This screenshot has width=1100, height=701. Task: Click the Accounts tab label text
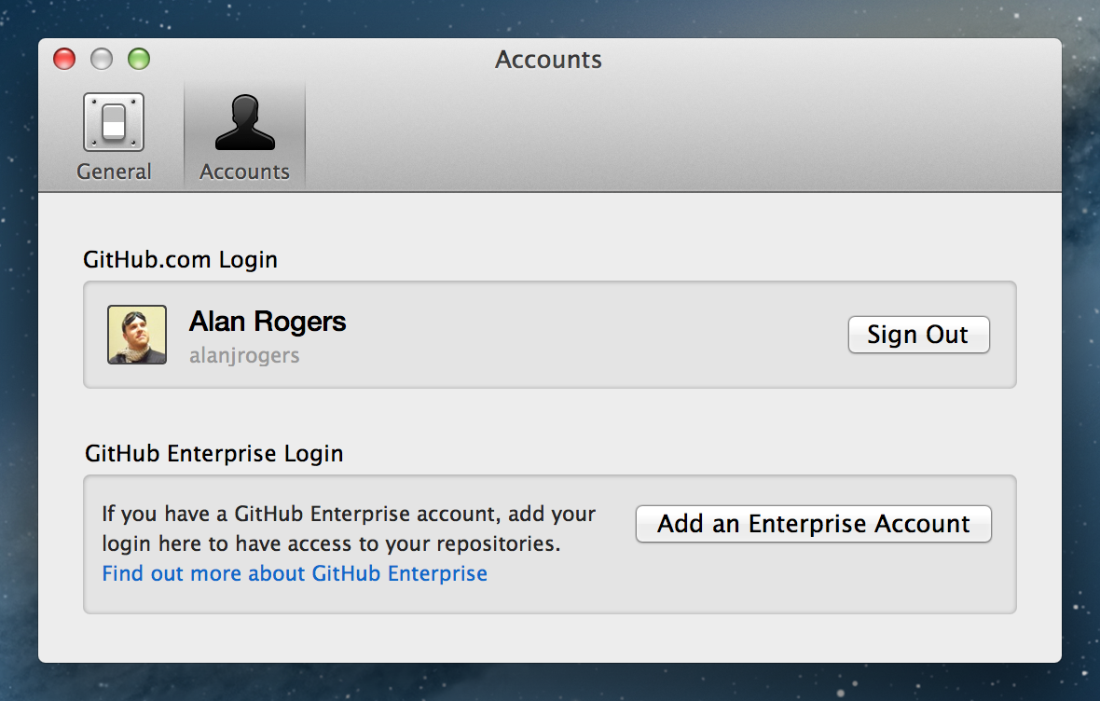(x=244, y=172)
